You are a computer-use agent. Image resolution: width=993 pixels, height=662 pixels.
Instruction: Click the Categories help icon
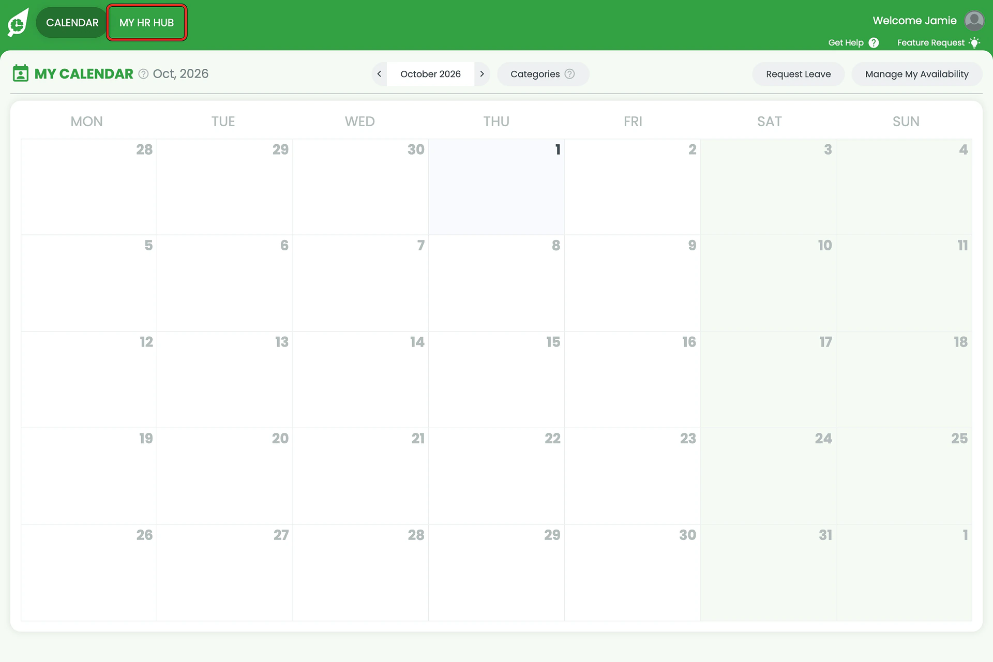[569, 74]
